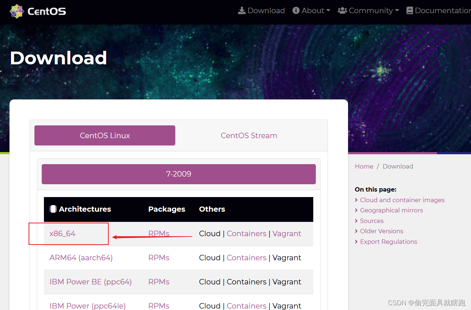This screenshot has height=310, width=471.
Task: Click the Architectures chip icon in table header
Action: 53,209
